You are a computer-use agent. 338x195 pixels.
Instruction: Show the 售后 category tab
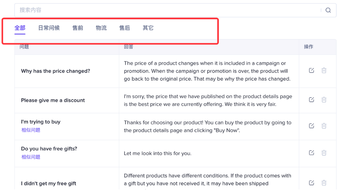(124, 28)
